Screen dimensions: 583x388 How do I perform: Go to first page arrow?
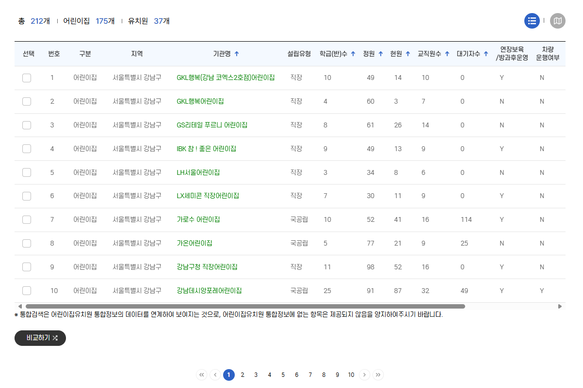coord(202,374)
